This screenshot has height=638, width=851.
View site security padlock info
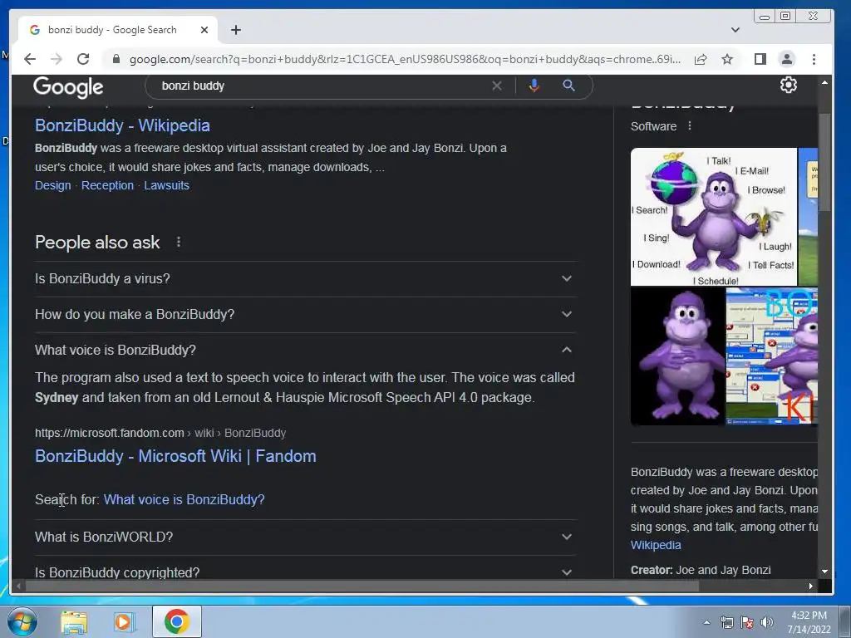pyautogui.click(x=116, y=59)
